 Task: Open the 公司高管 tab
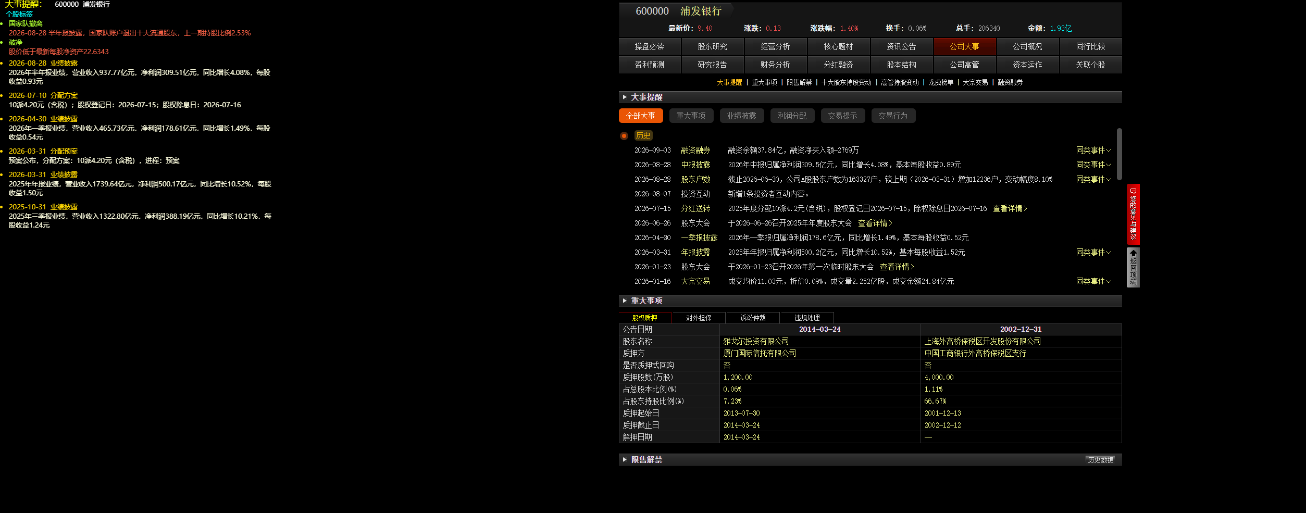coord(965,65)
